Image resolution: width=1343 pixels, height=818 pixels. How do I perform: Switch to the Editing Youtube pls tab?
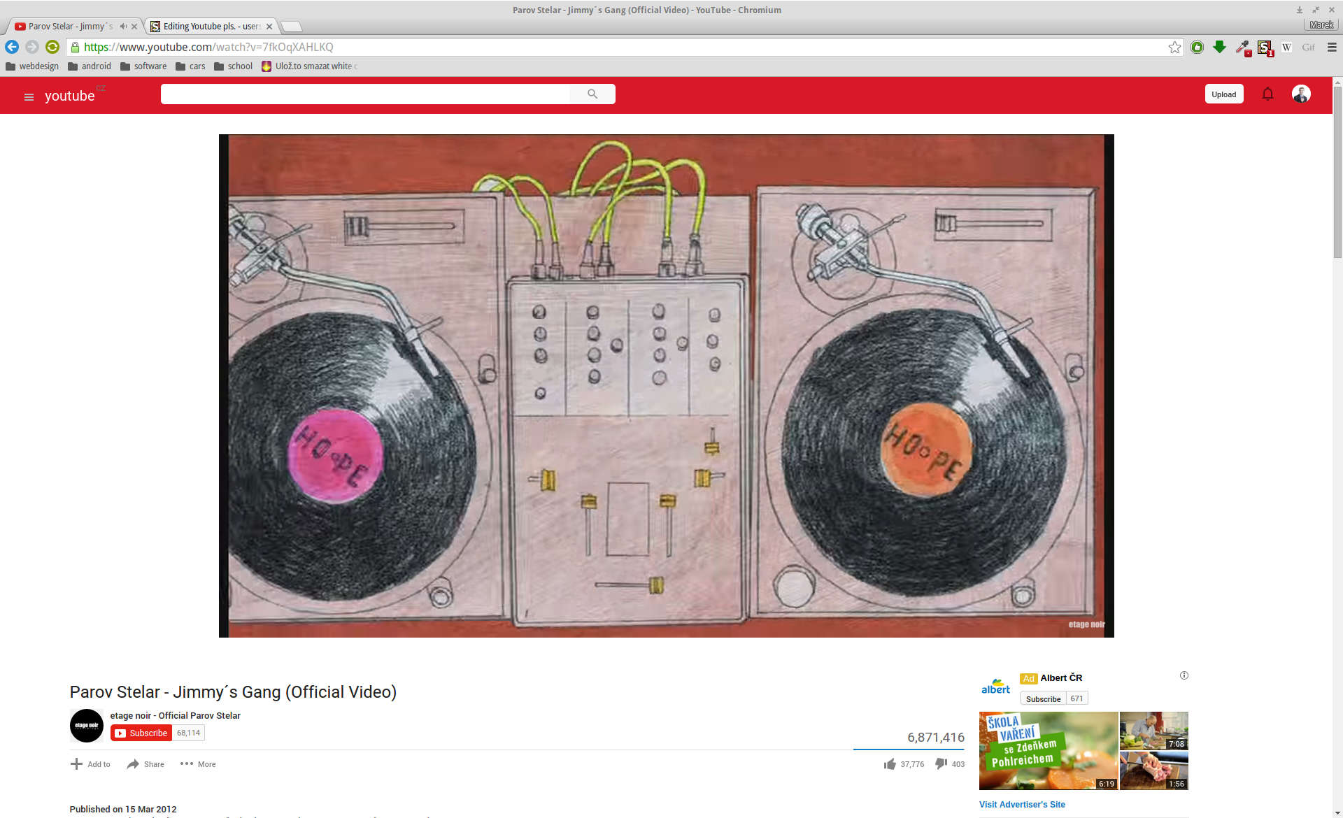pos(210,27)
